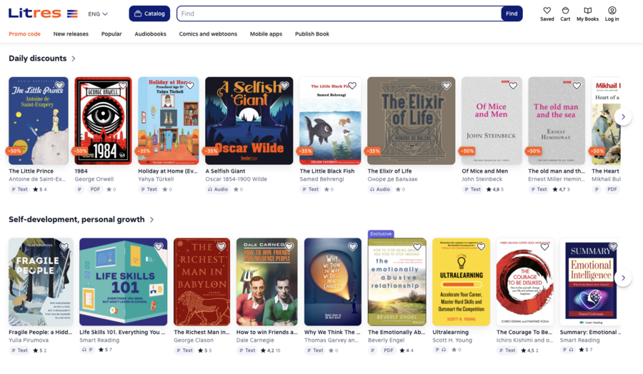
Task: Open author Yulia Pirumova link
Action: [29, 340]
